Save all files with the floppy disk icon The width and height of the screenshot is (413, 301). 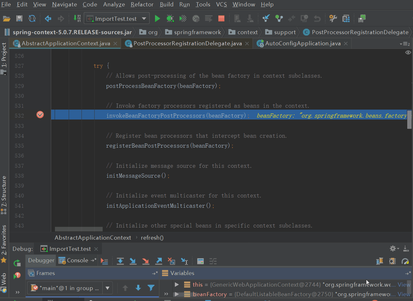coord(19,19)
